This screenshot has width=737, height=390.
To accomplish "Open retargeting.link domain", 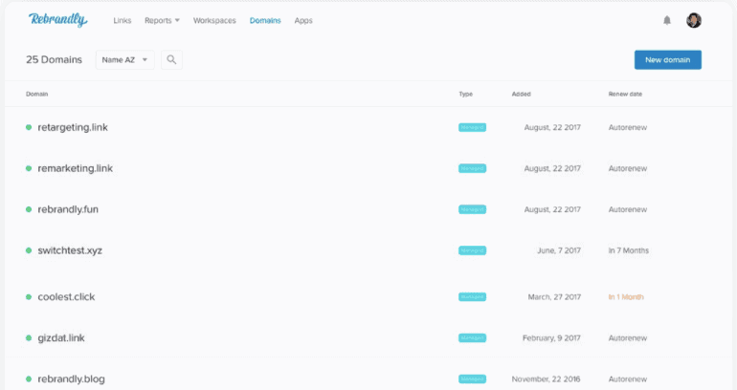I will point(73,127).
